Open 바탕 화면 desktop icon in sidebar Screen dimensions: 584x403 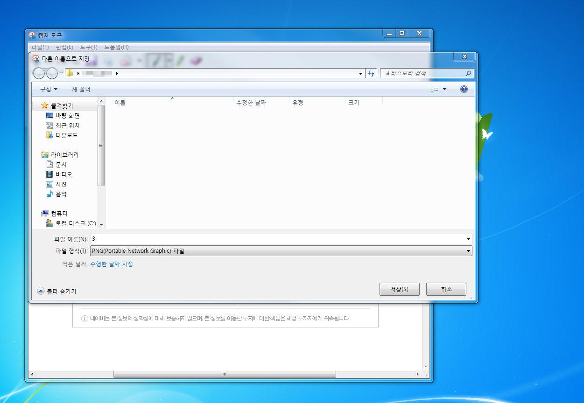point(63,116)
